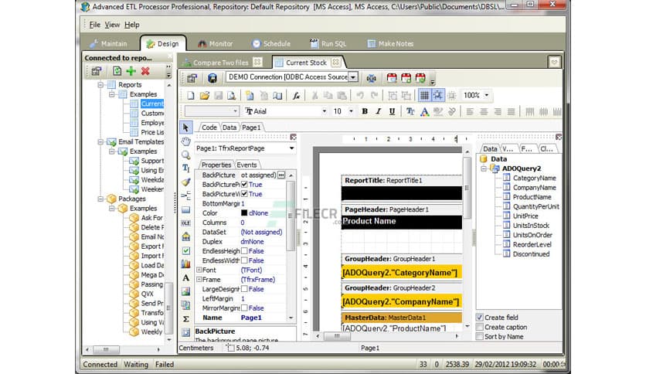Screen dimensions: 646x374
Task: Select the text edit tool
Action: (185, 168)
